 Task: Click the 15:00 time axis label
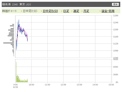click(111, 85)
